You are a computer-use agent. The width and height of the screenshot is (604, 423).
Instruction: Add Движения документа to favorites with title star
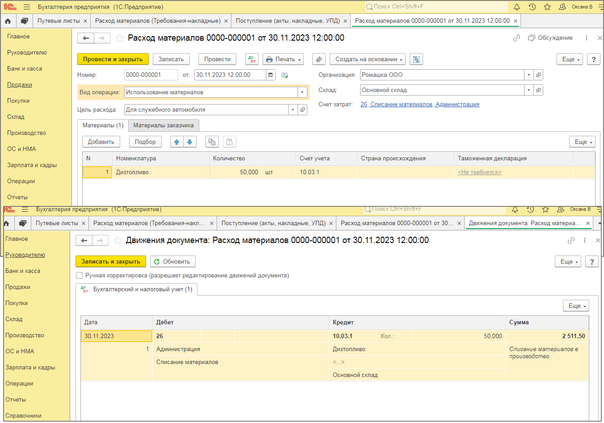click(117, 241)
